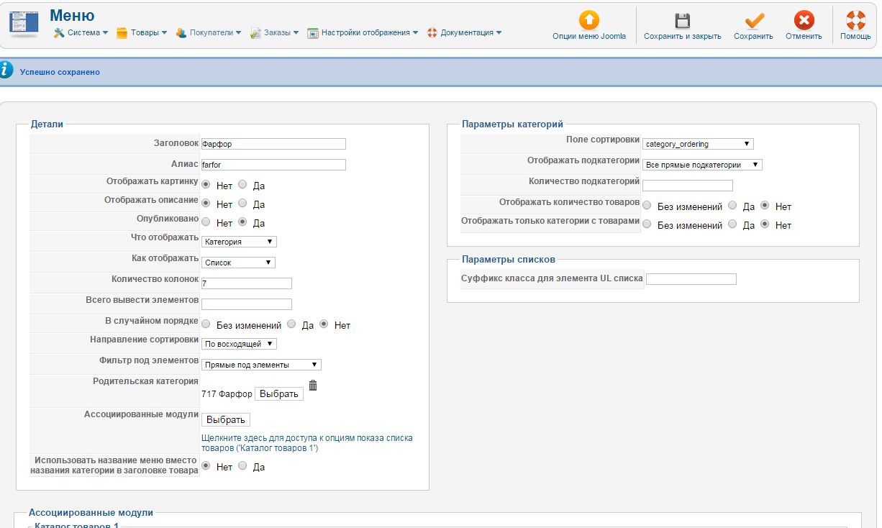Open the 'Товары' menu
Screen dimensions: 882x528
[x=142, y=32]
